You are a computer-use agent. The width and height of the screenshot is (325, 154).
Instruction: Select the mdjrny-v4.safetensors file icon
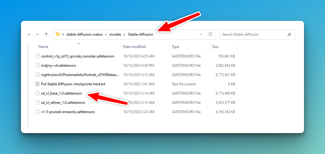tap(37, 65)
